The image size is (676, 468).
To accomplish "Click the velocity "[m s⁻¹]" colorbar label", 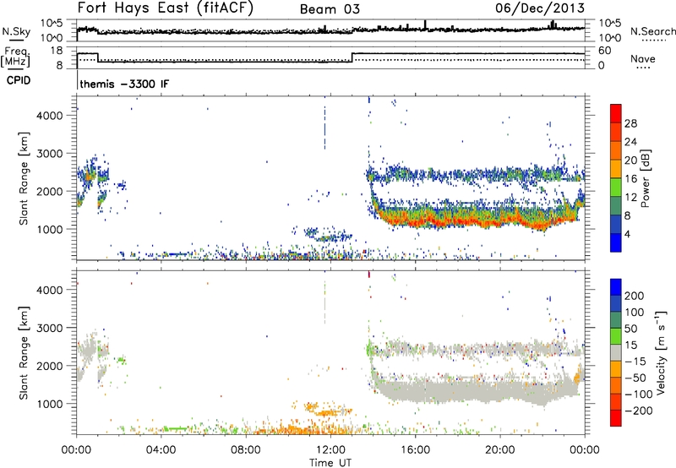I will coord(661,352).
